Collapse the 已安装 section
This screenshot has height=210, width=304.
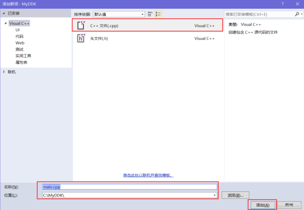[x=4, y=13]
